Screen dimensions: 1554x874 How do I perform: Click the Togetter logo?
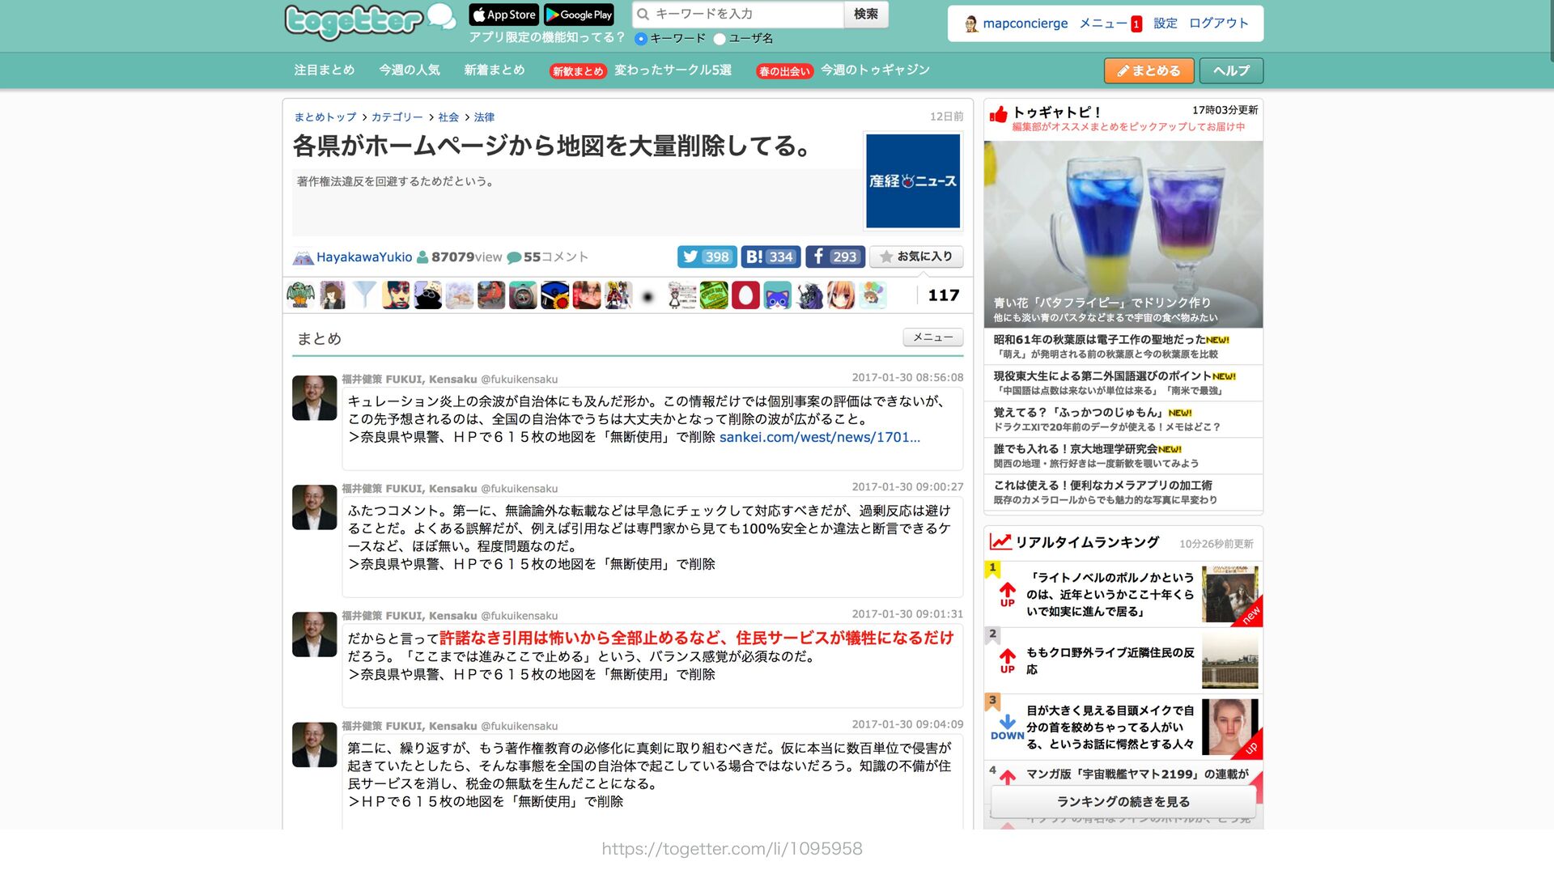354,22
